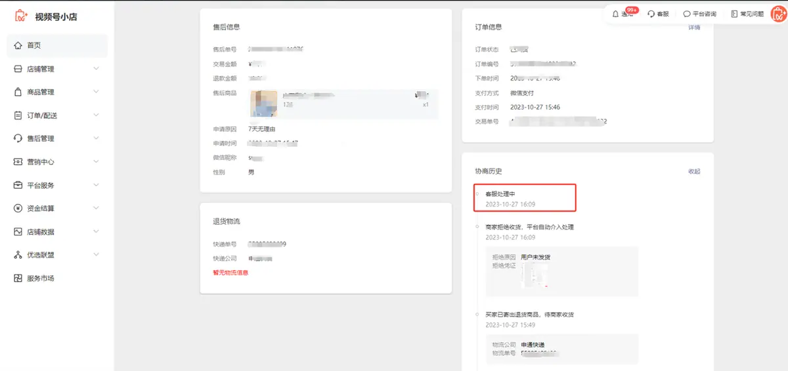The width and height of the screenshot is (788, 371).
Task: Click the 用户未发货 rejection reason
Action: (x=535, y=257)
